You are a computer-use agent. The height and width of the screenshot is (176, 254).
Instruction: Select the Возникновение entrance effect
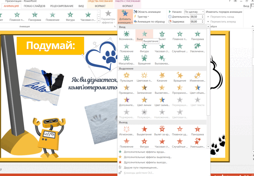[126, 36]
